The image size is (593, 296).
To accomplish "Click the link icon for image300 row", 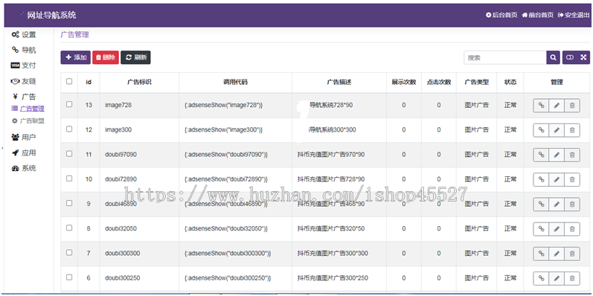I will click(541, 130).
